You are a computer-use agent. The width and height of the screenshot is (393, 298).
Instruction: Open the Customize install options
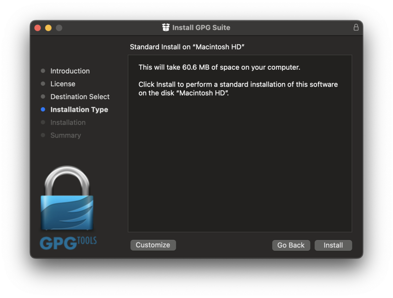pos(153,245)
